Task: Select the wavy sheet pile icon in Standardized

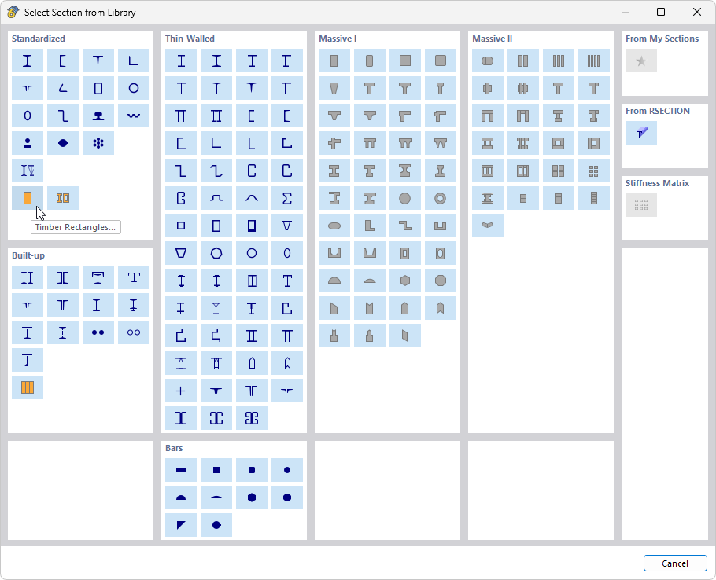Action: tap(134, 116)
